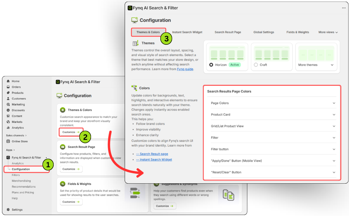Screen dimensions: 349x216
Task: Click Customize under Suggestions & Synonyms card
Action: pyautogui.click(x=165, y=206)
